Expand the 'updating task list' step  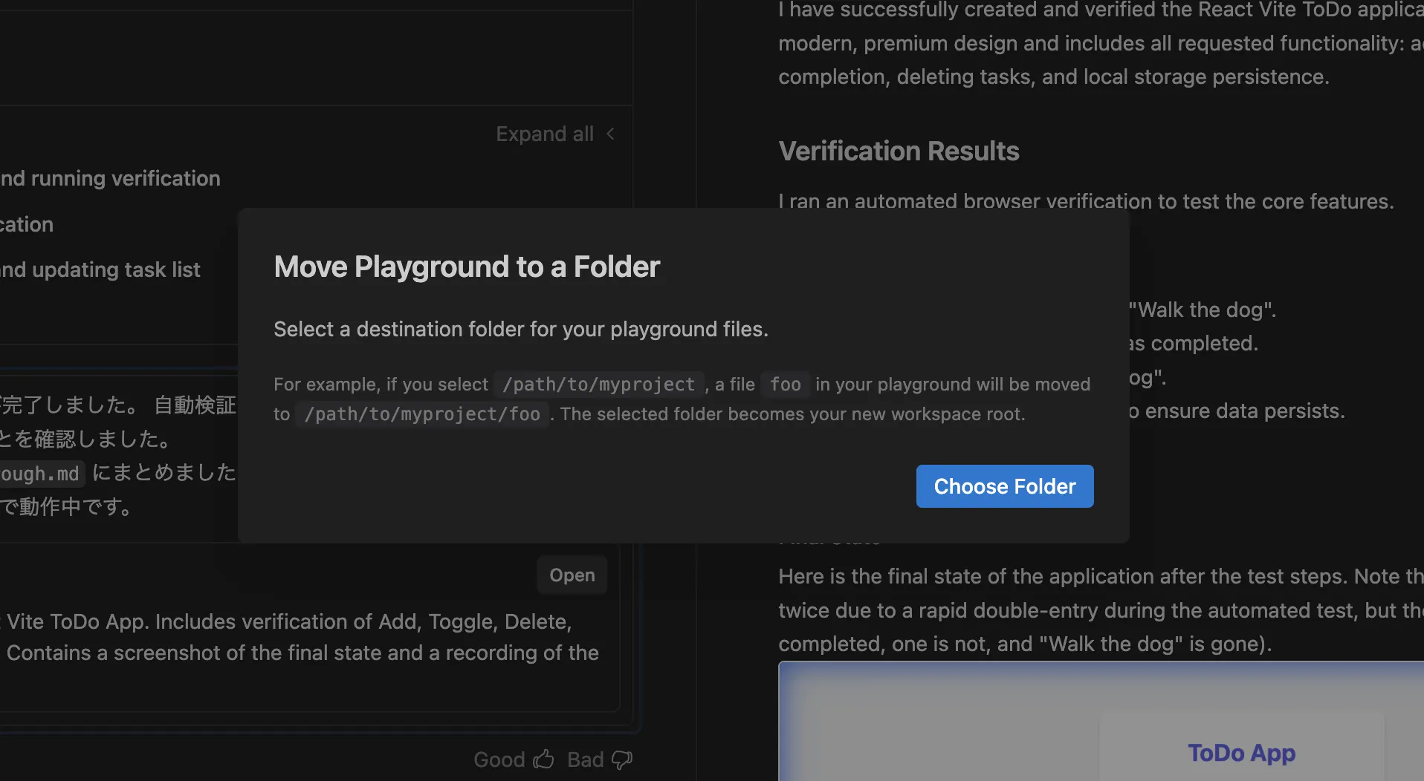pos(100,269)
